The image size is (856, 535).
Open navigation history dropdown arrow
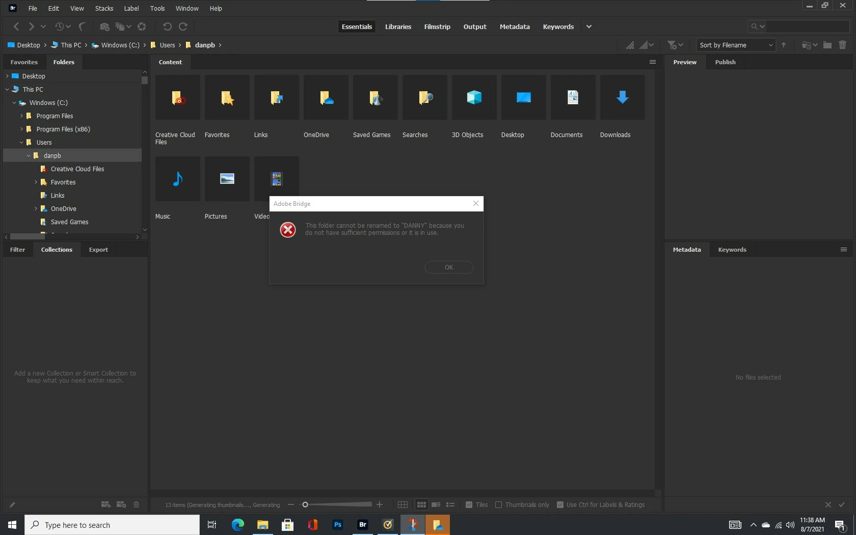43,26
